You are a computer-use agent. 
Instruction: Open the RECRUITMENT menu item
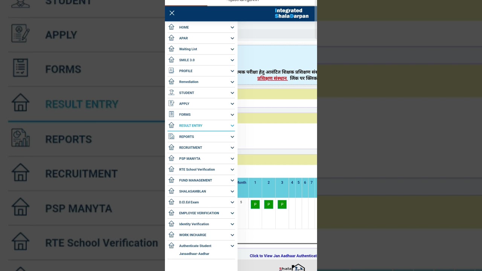201,148
